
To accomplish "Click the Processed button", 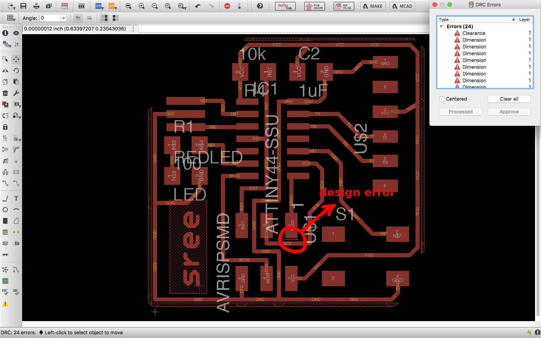I will coord(461,112).
